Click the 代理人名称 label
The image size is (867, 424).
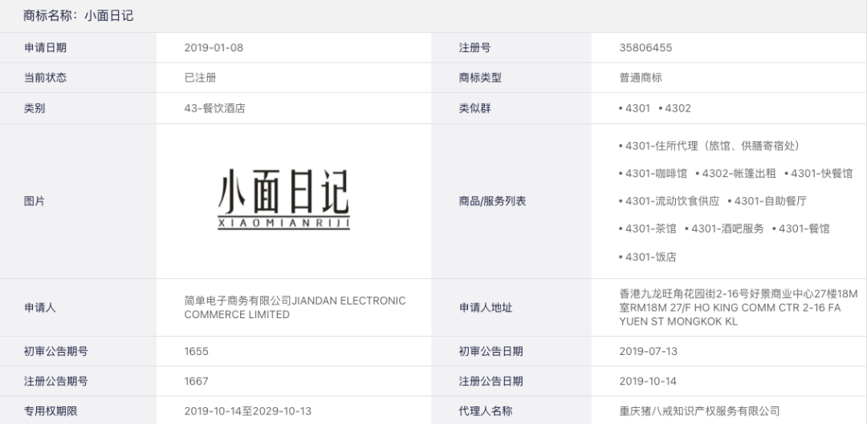click(x=485, y=410)
